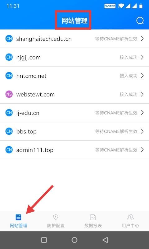Image resolution: width=149 pixels, height=249 pixels.
Task: Tap the 接入成功 status for njgjj.com
Action: [x=129, y=57]
